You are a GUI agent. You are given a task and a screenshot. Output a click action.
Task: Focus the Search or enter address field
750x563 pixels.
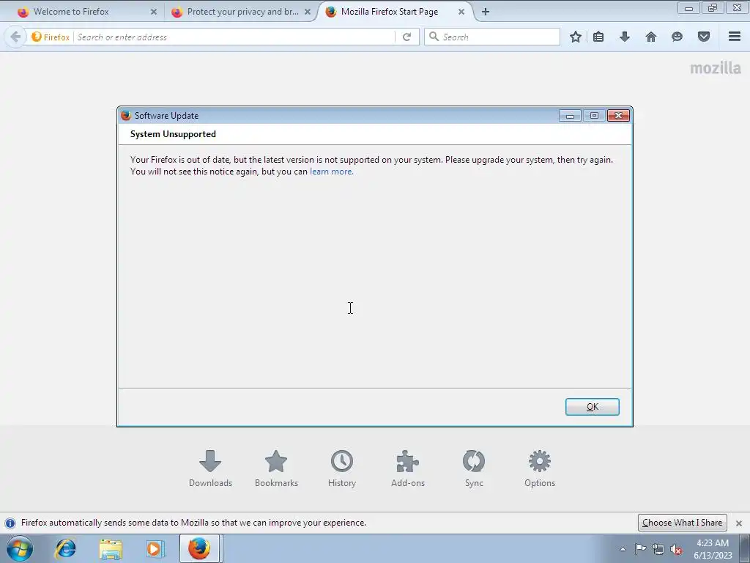point(234,37)
